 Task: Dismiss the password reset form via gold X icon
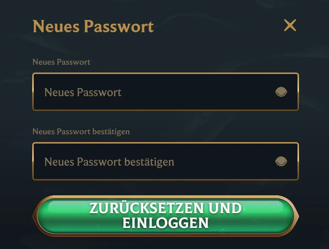coord(290,26)
